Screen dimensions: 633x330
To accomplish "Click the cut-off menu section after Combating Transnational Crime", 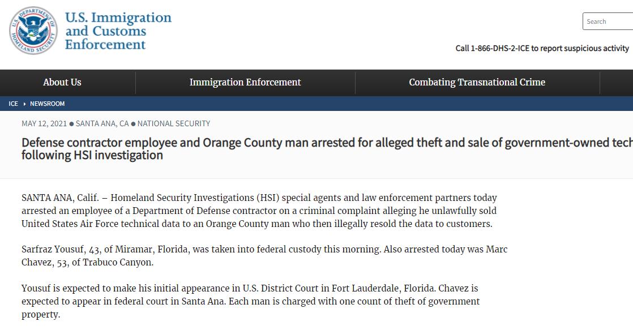I will (617, 82).
